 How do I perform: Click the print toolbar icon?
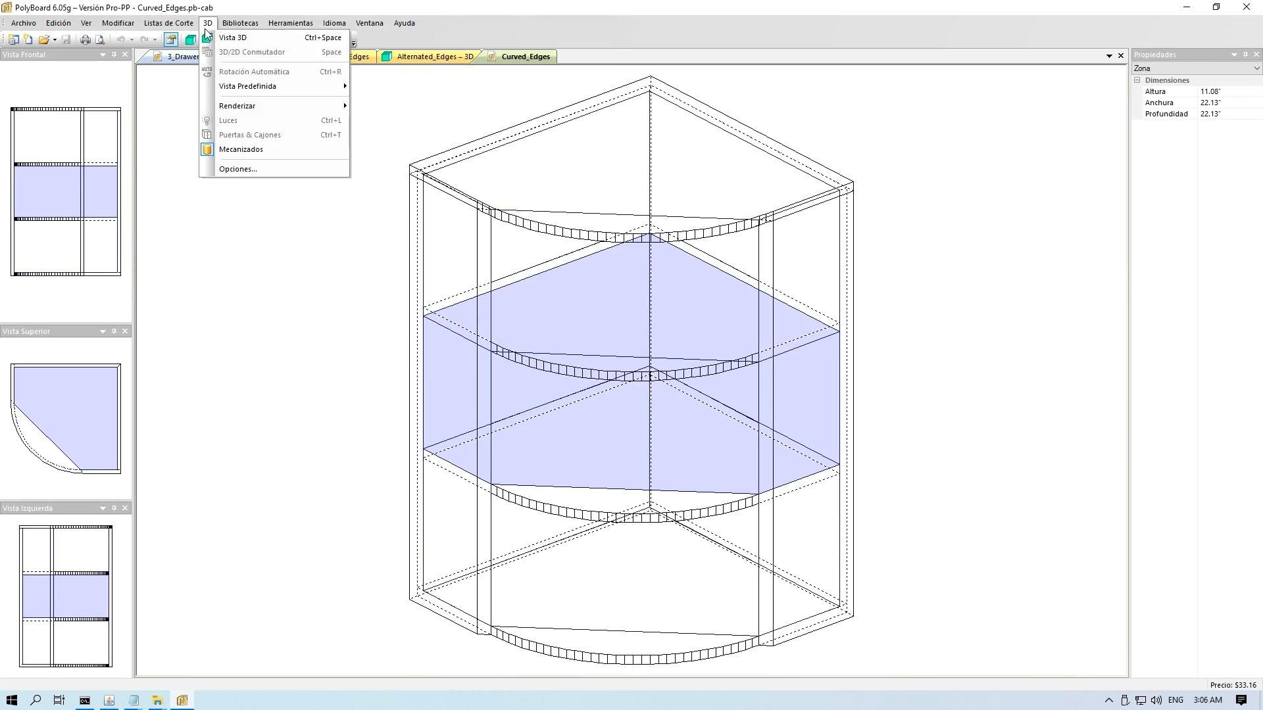(x=85, y=39)
